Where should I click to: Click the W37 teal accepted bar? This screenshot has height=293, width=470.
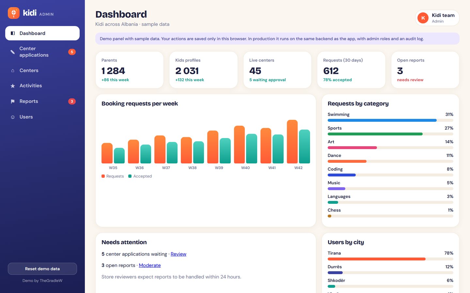[172, 153]
